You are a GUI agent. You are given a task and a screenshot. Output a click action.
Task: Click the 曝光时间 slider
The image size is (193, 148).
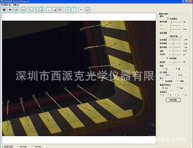point(175,29)
